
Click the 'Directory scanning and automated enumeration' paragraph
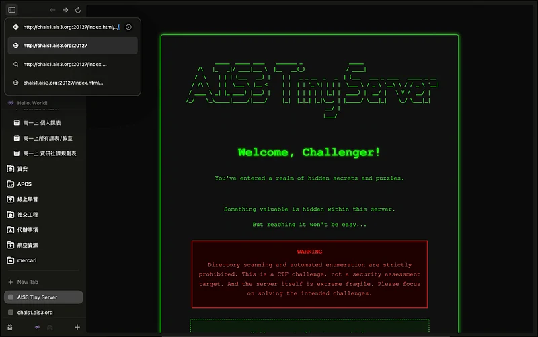coord(309,279)
